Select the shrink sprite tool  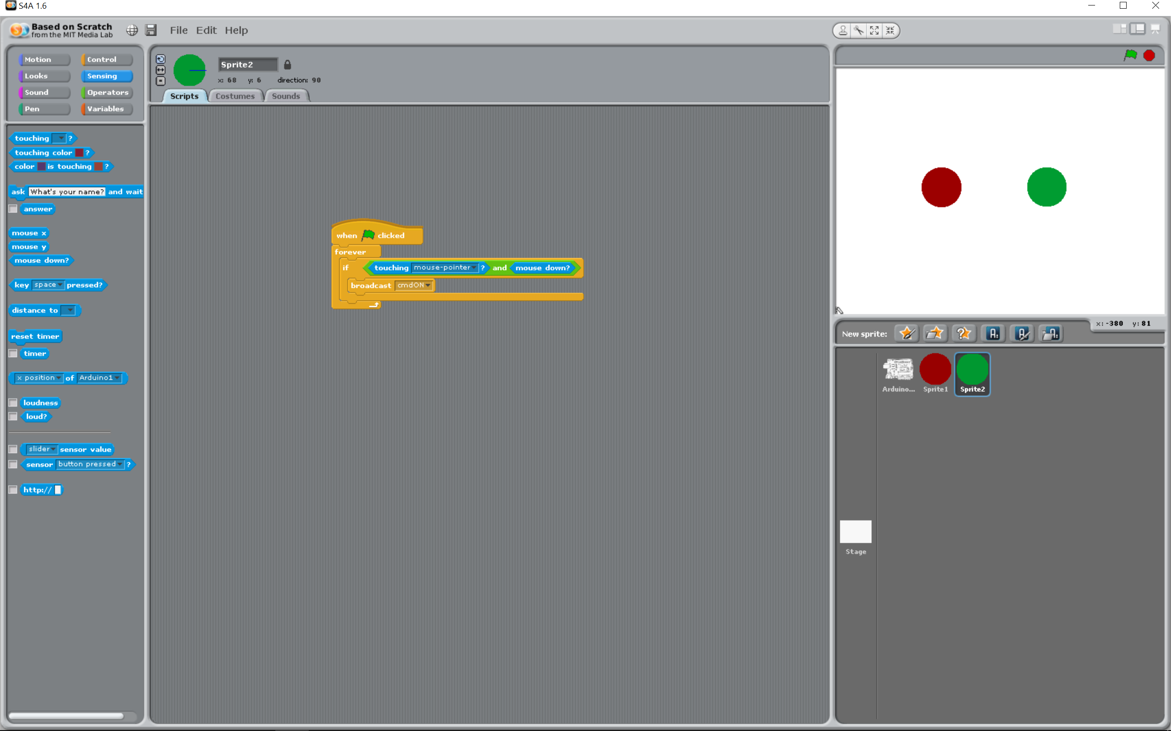(x=890, y=31)
